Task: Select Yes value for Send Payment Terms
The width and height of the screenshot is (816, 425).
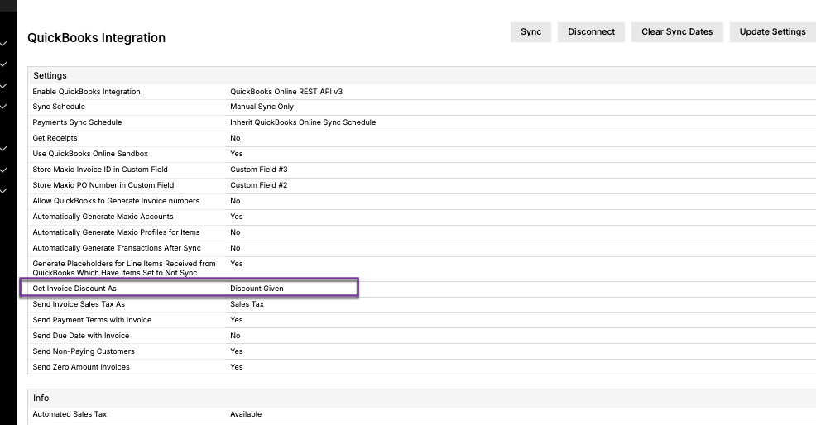Action: pyautogui.click(x=236, y=320)
